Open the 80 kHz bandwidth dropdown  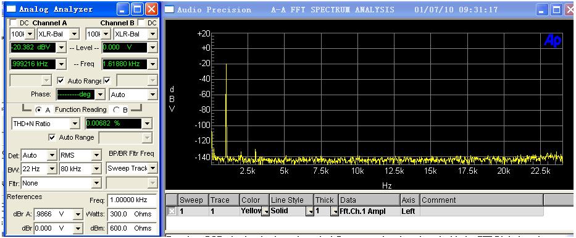coord(96,169)
